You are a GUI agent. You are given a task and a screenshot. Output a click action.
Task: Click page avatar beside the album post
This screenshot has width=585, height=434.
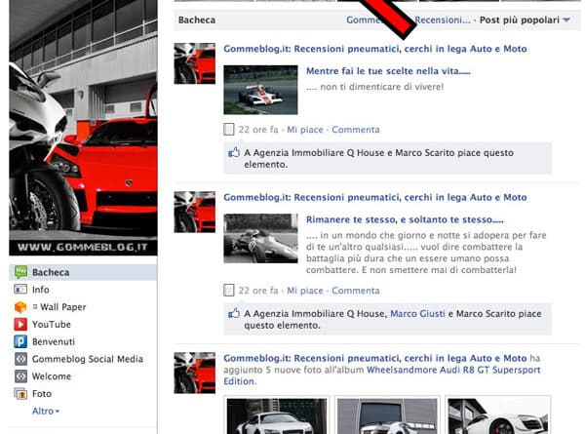point(194,373)
